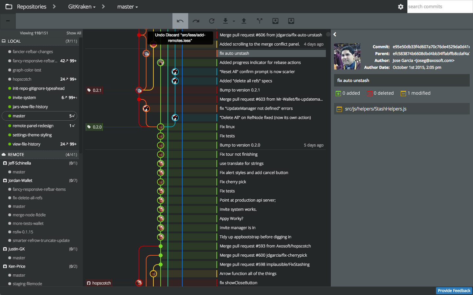Select the more-tests-wallet remote branch
This screenshot has height=295, width=473.
[x=28, y=224]
